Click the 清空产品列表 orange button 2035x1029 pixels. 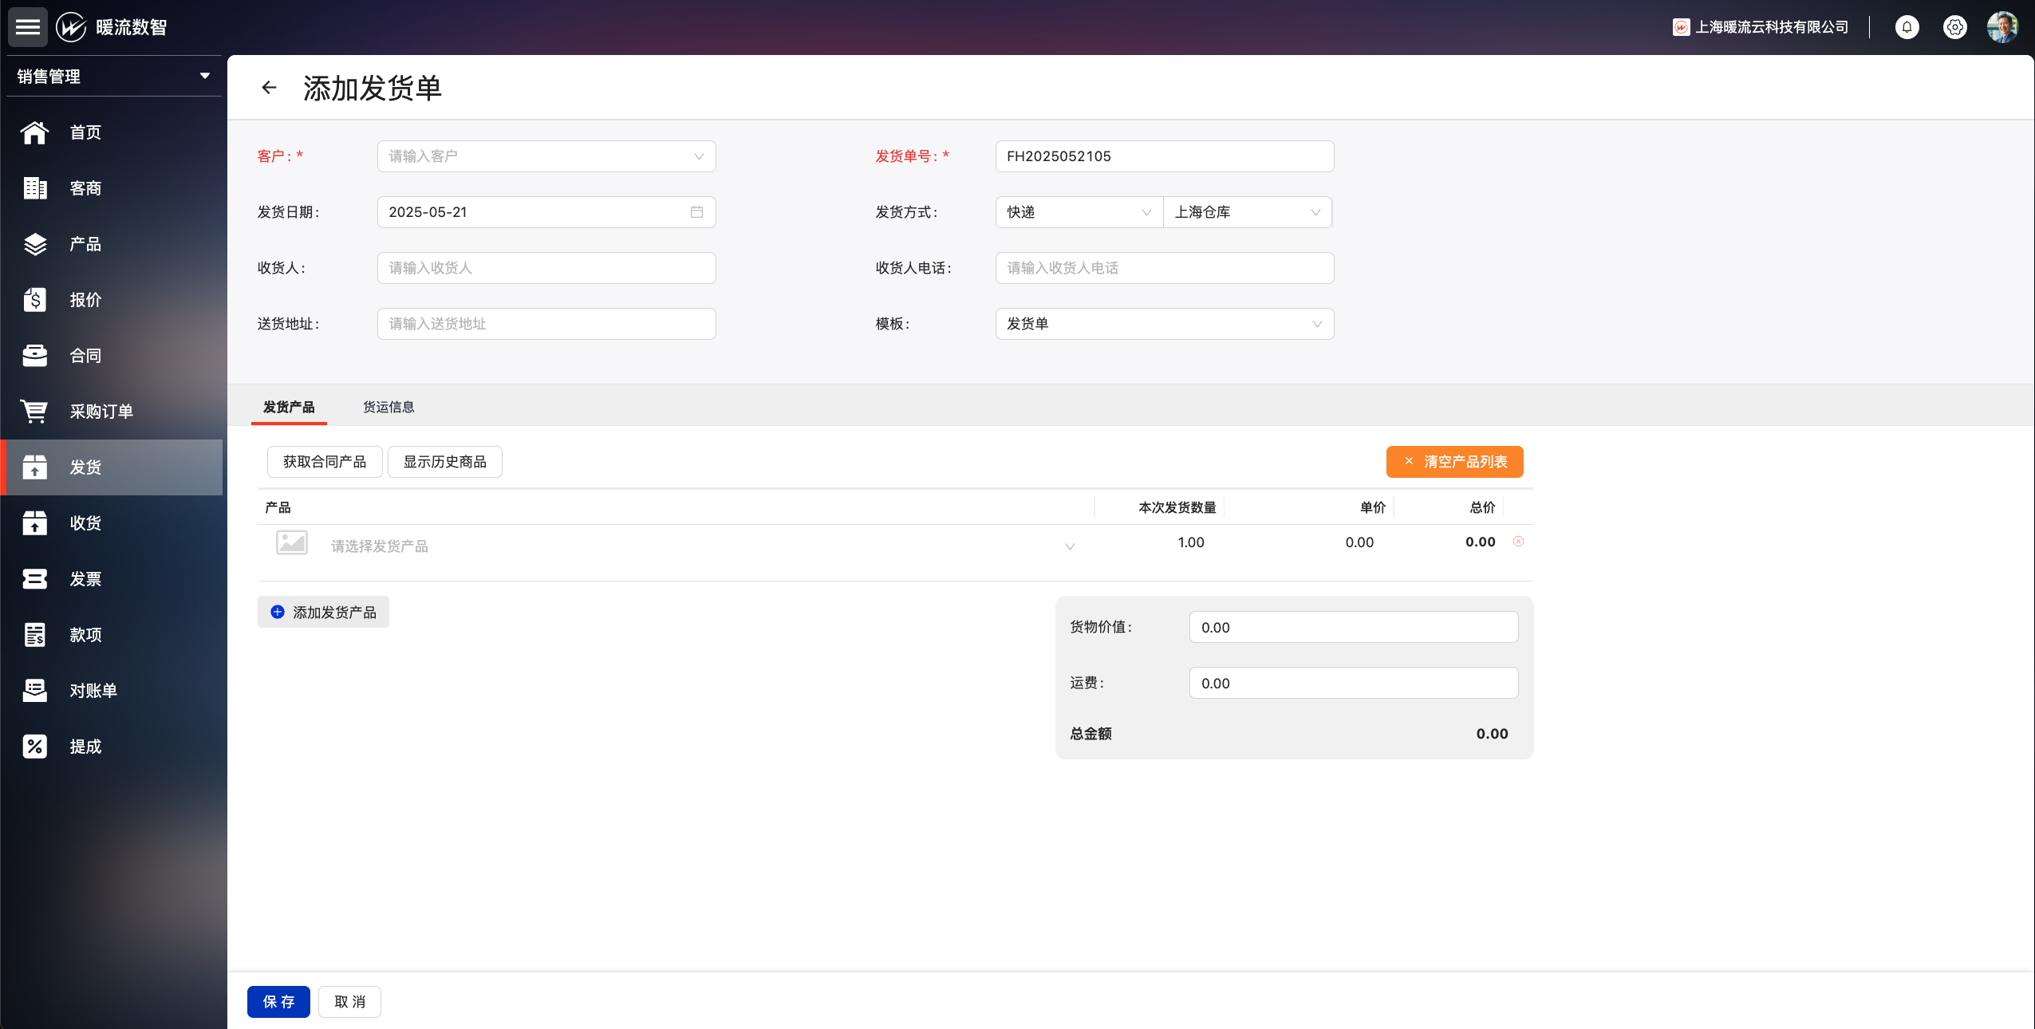pos(1454,462)
